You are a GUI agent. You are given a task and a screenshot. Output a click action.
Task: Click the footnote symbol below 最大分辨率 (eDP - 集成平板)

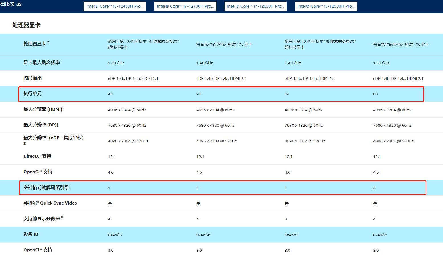coord(24,143)
